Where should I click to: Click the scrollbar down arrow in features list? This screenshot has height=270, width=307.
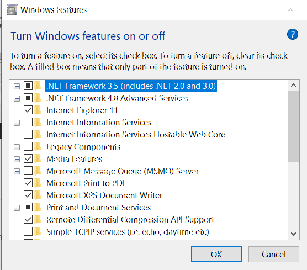click(x=293, y=234)
